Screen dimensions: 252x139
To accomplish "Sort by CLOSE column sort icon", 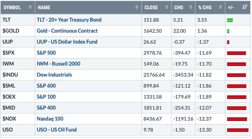I will [167, 7].
